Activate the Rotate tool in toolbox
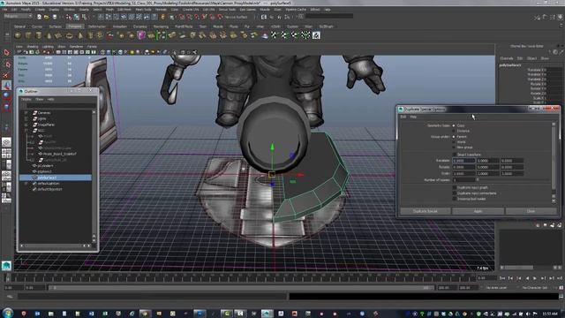565x318 pixels. pyautogui.click(x=6, y=95)
